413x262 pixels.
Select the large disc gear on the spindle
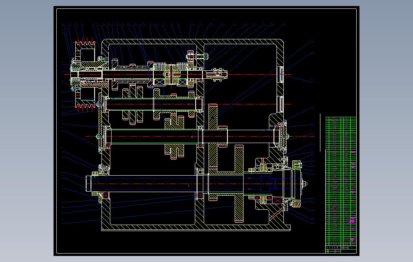pyautogui.click(x=239, y=184)
